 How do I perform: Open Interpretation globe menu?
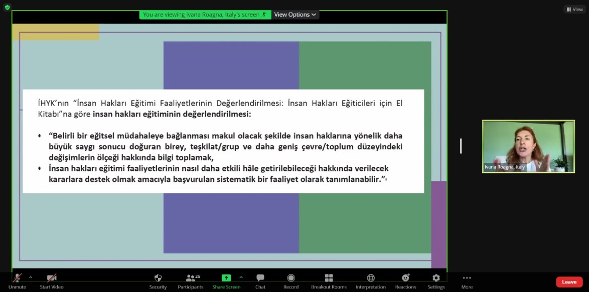click(x=371, y=281)
